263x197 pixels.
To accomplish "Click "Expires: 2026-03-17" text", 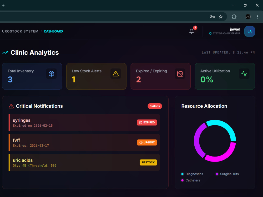I will 31,146.
